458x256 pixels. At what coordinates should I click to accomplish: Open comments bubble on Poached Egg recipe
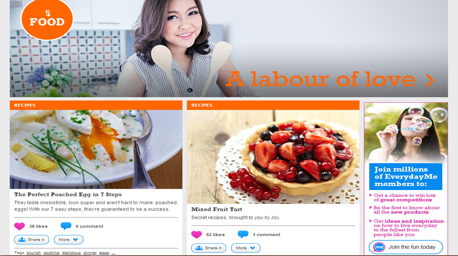coord(66,226)
